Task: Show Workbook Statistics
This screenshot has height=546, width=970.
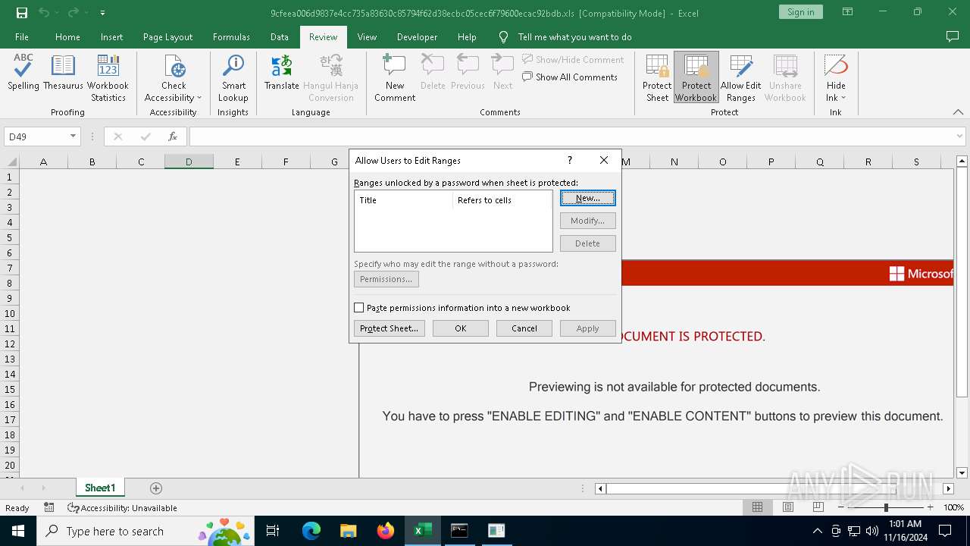Action: (x=108, y=78)
